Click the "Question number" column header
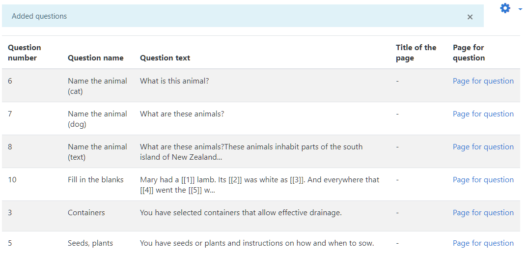This screenshot has width=528, height=256. click(25, 53)
